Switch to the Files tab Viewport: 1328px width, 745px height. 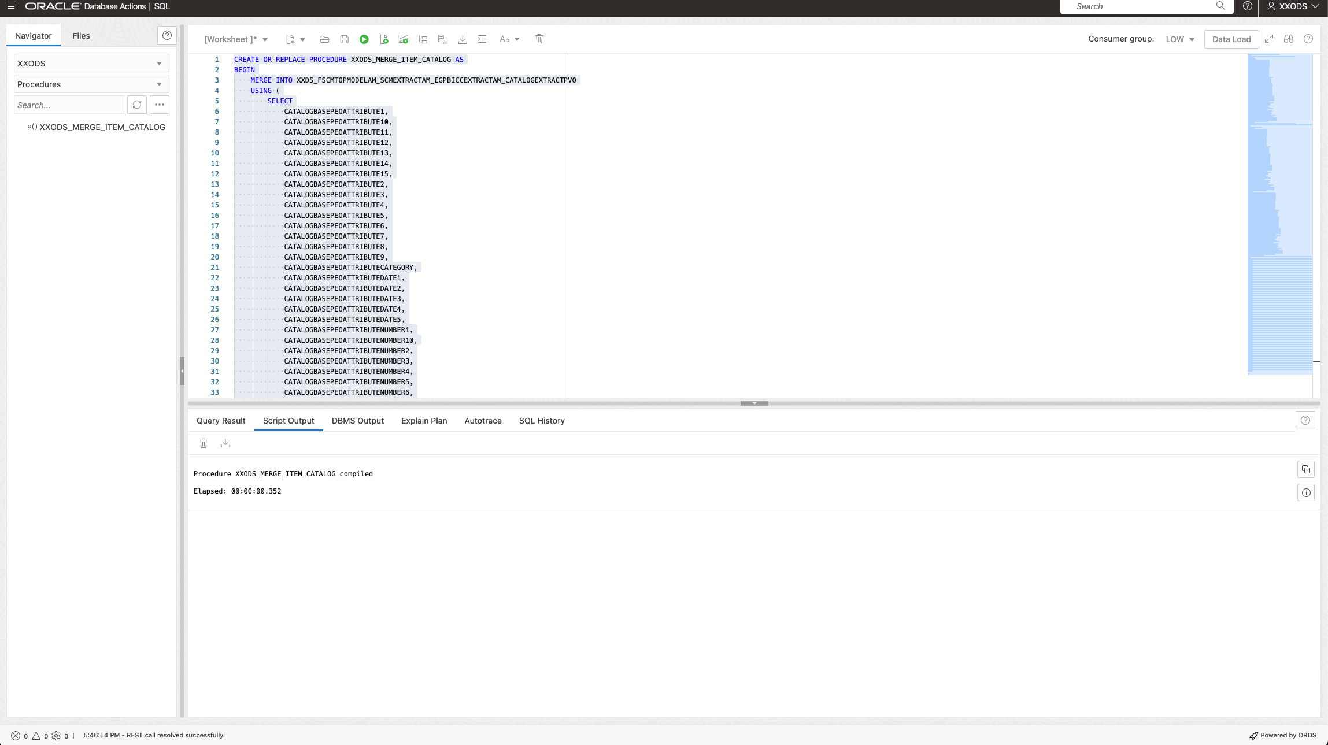click(x=81, y=35)
